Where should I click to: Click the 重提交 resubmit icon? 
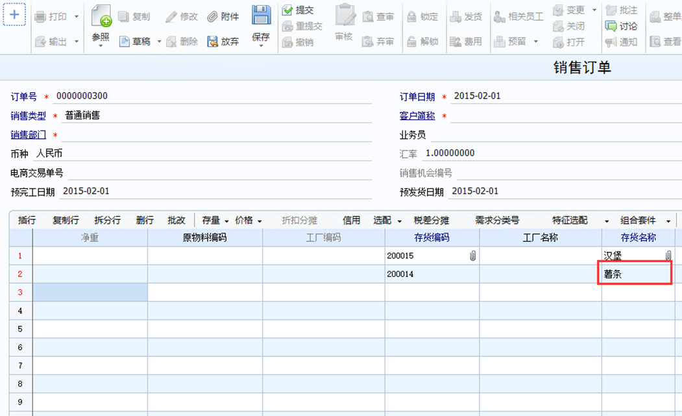click(x=287, y=26)
